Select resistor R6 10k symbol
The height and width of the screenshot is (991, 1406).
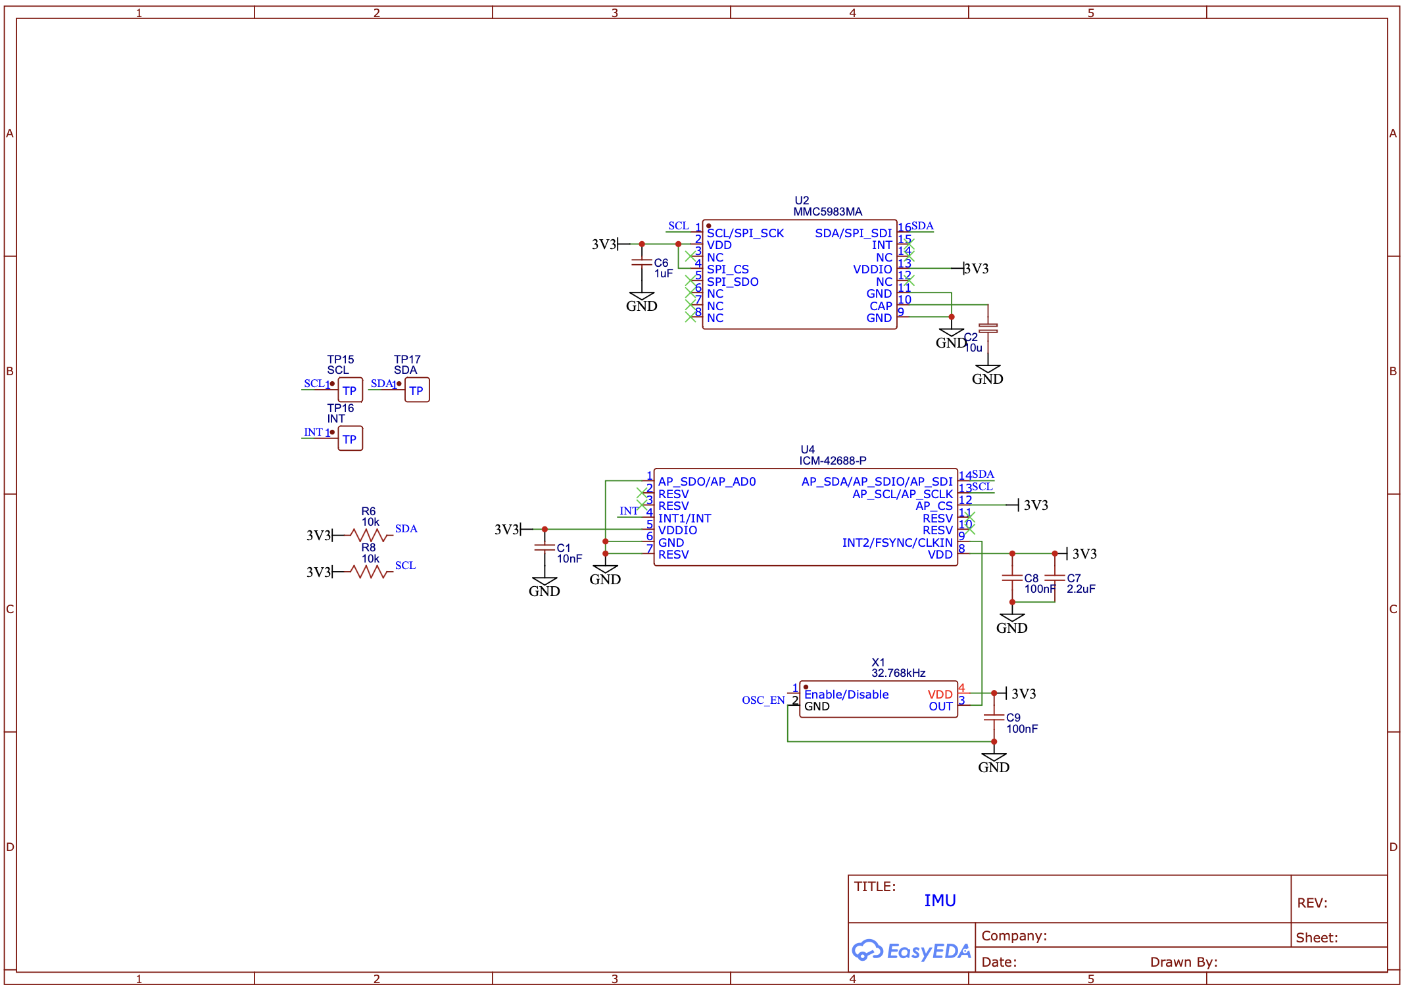point(368,535)
